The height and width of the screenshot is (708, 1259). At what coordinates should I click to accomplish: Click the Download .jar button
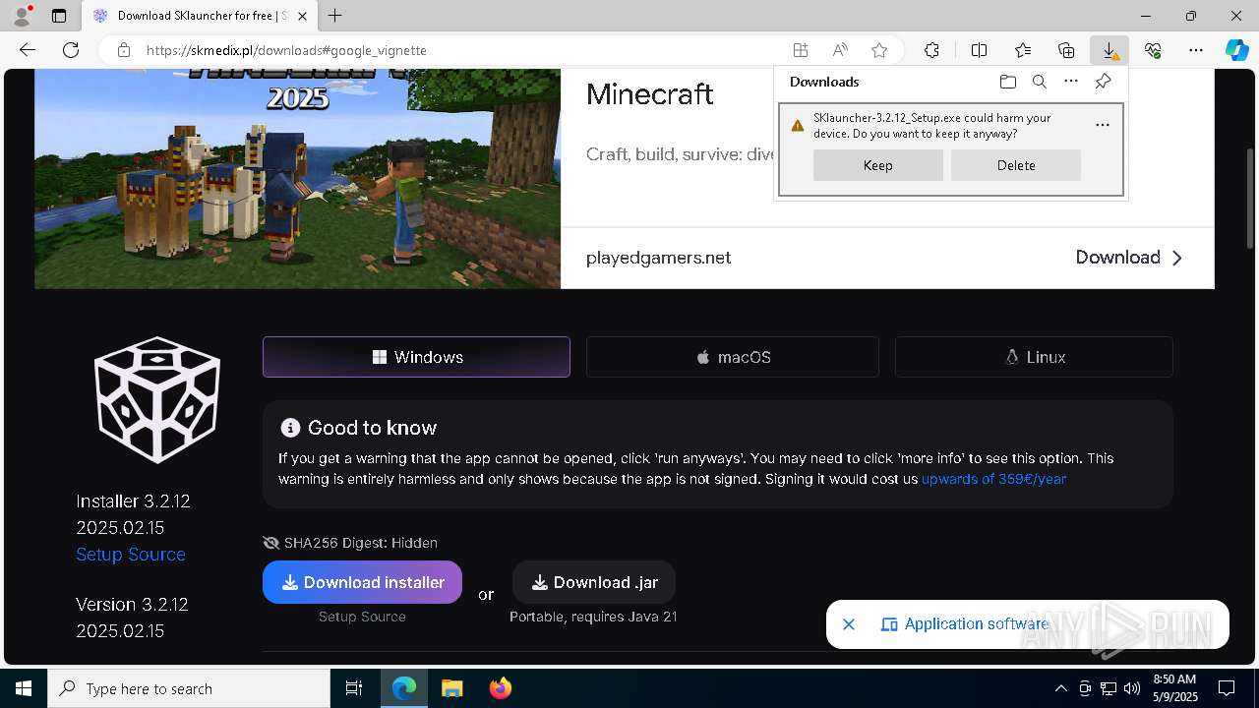tap(594, 582)
